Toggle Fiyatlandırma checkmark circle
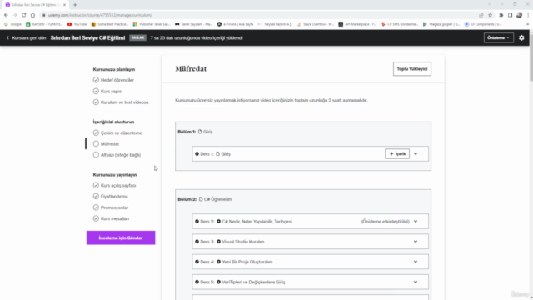The height and width of the screenshot is (300, 533). point(96,197)
